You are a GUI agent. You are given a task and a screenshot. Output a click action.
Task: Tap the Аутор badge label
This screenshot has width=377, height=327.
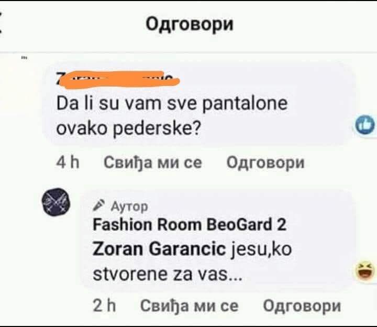coord(129,206)
